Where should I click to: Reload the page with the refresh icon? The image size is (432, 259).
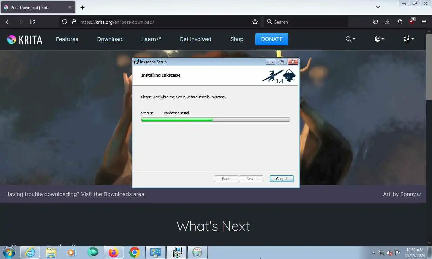32,22
